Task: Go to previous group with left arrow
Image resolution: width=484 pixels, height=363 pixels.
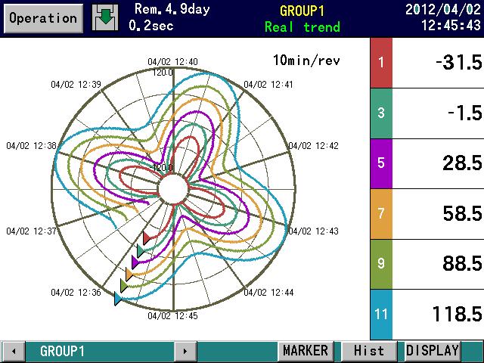Action: (x=14, y=351)
